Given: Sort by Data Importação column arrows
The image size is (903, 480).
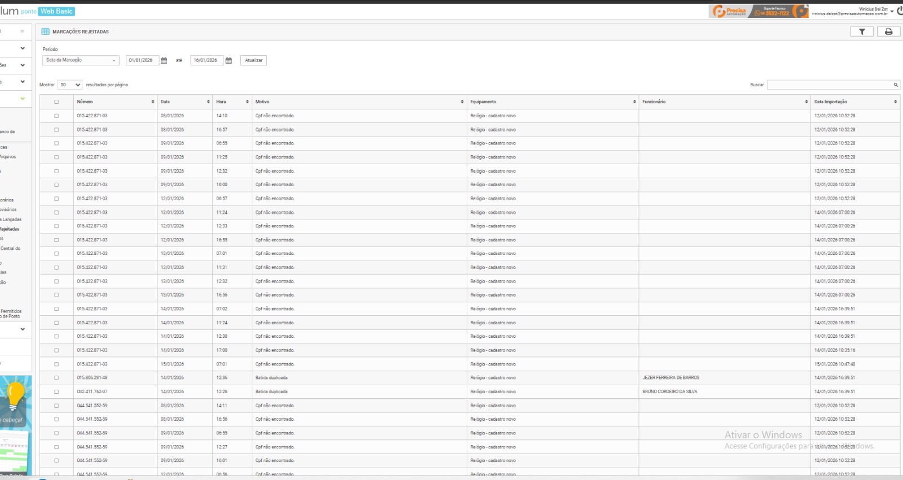Looking at the screenshot, I should 895,102.
